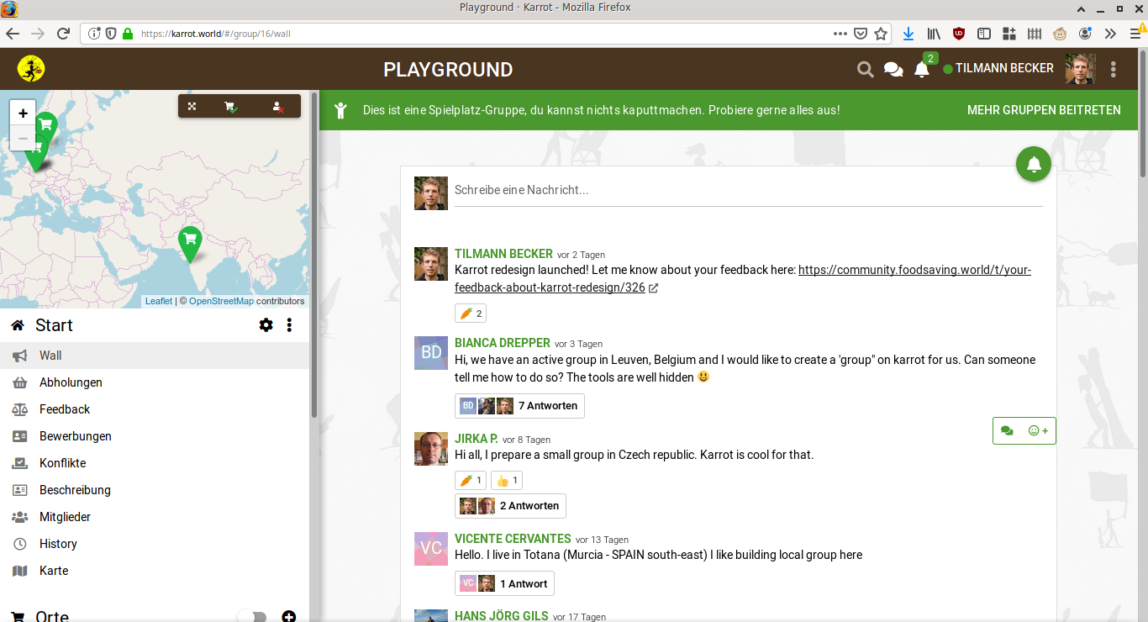Open the Firefox hamburger menu

[1135, 34]
